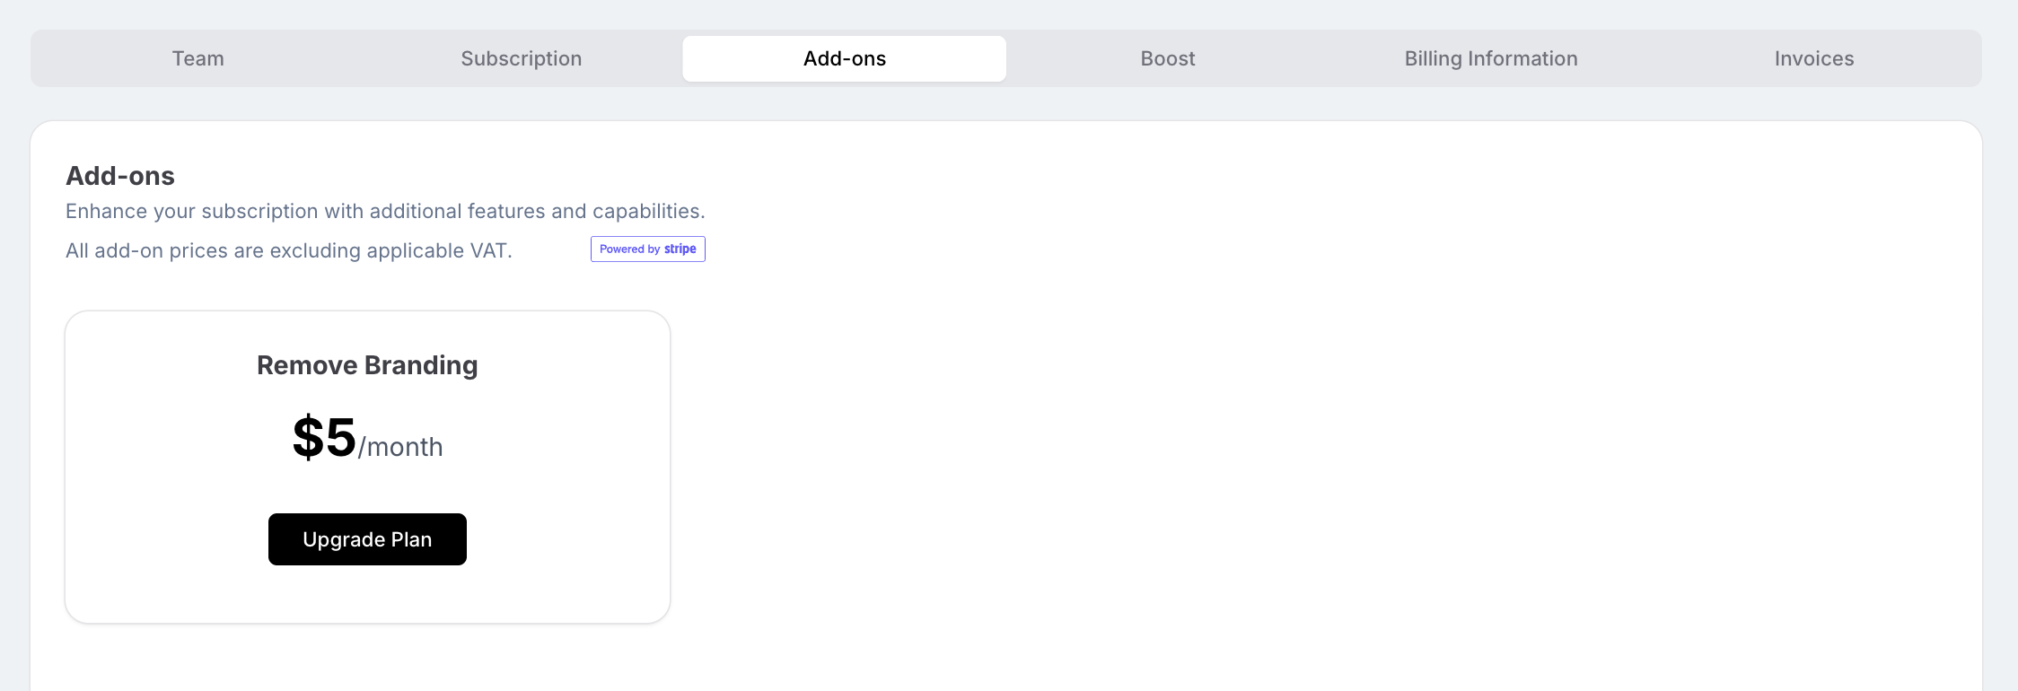
Task: Click the $5/month price text
Action: point(367,439)
